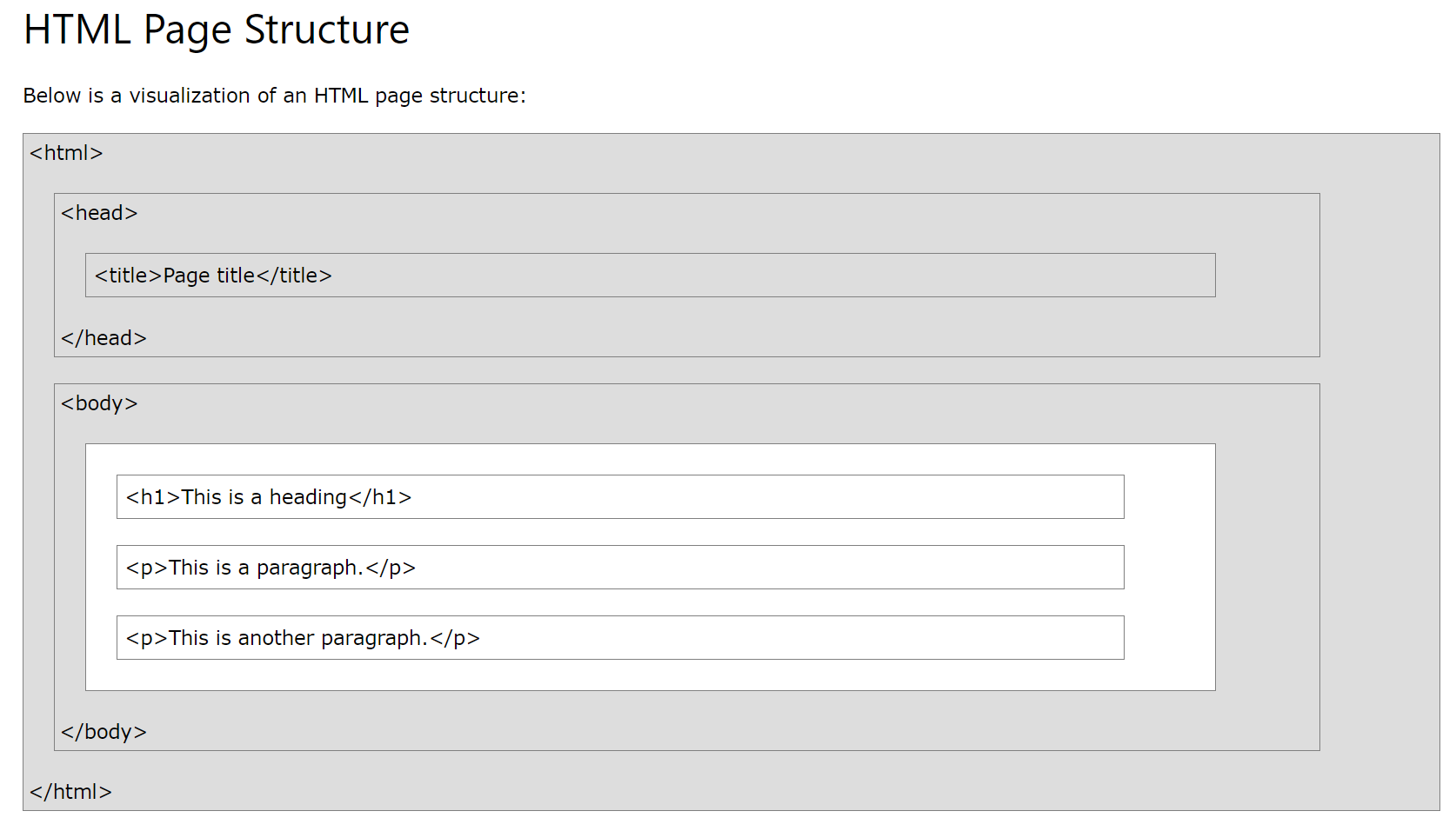This screenshot has width=1456, height=831.
Task: Select the closing </html> tag text
Action: 70,792
